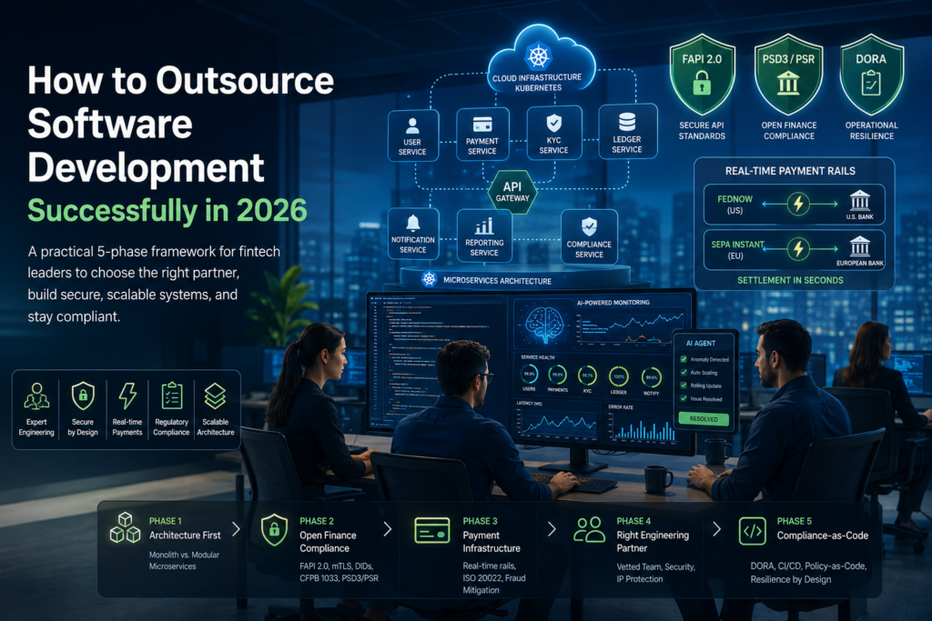
Task: Click the KYC Service shield icon
Action: point(553,123)
